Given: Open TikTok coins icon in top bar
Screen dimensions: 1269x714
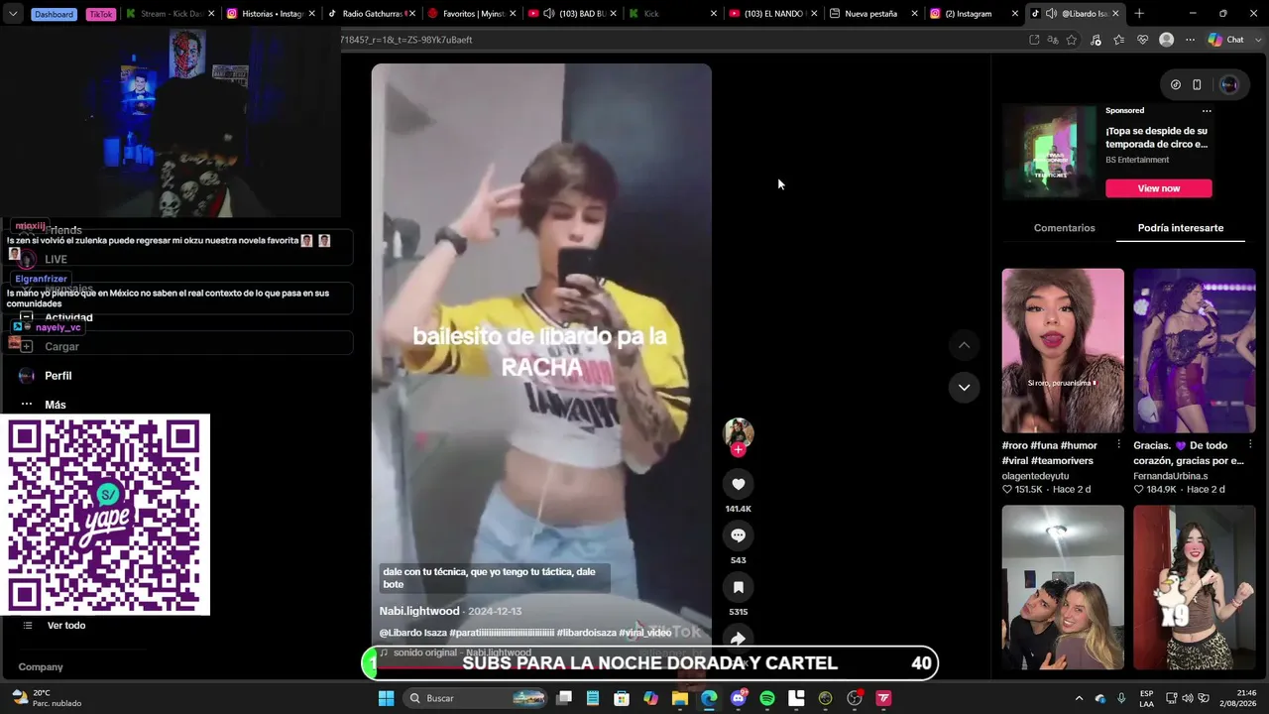Looking at the screenshot, I should click(x=1176, y=84).
